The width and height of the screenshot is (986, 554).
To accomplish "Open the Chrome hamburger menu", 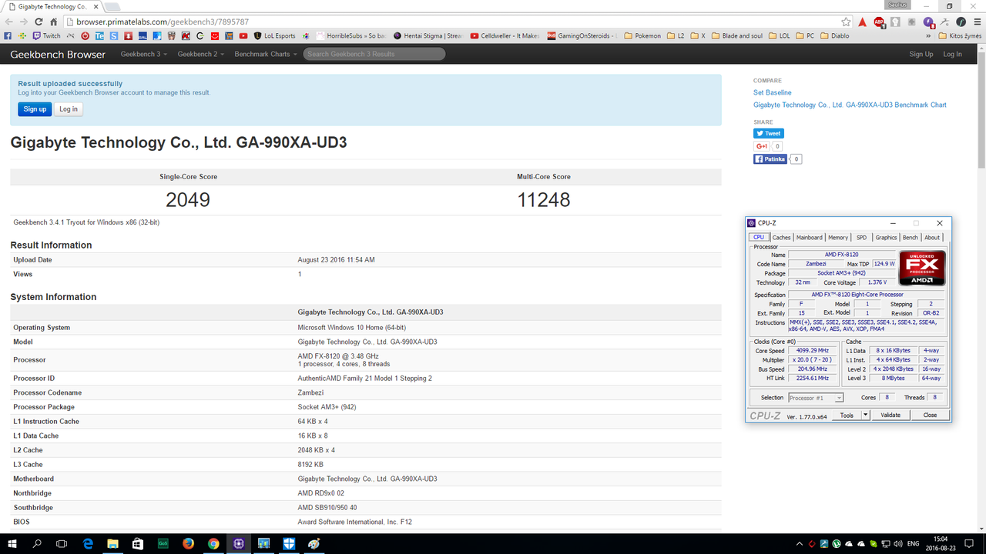I will [x=977, y=22].
